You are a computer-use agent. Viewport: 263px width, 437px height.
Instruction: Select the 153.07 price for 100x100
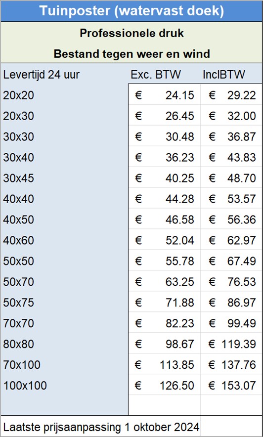[x=231, y=386]
